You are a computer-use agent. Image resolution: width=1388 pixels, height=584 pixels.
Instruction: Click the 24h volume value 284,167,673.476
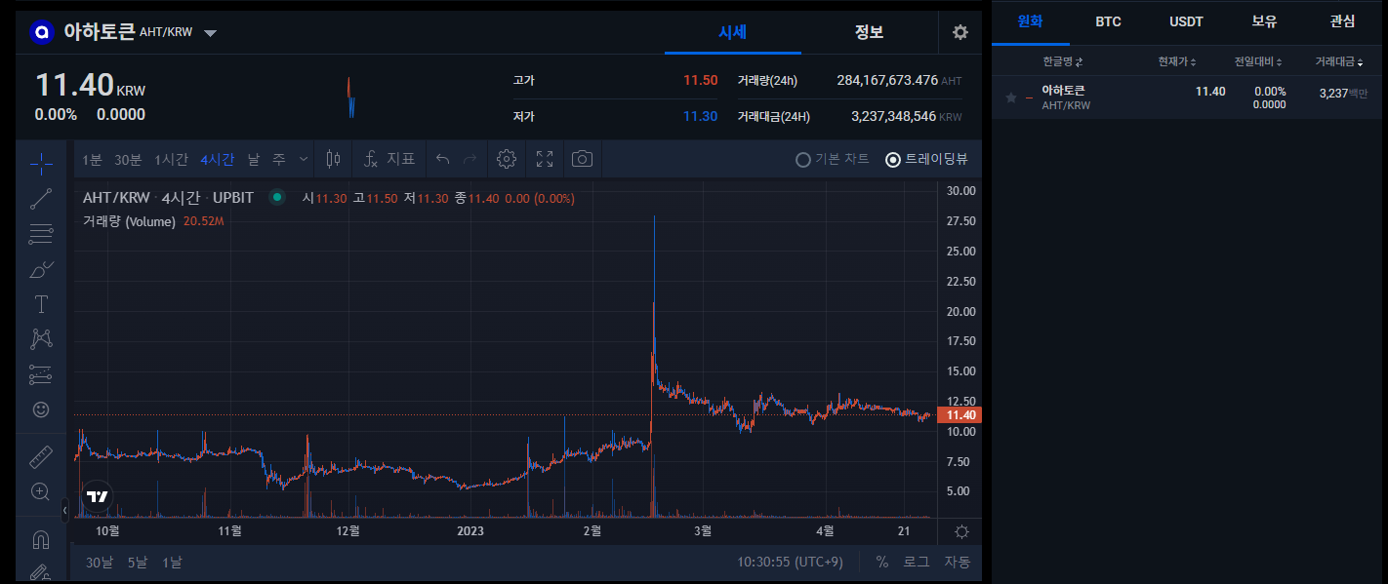click(x=887, y=80)
